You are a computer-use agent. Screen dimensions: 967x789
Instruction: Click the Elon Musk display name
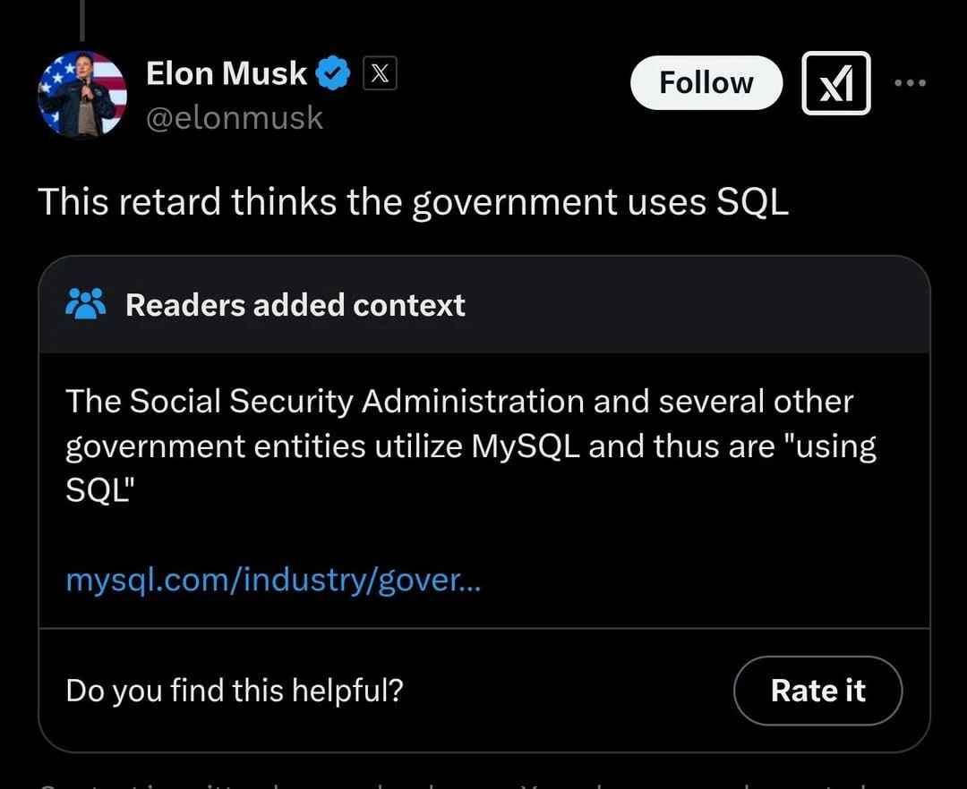226,74
